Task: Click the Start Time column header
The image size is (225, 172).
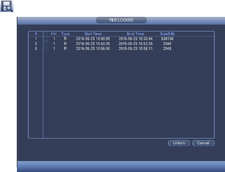Action: 93,34
